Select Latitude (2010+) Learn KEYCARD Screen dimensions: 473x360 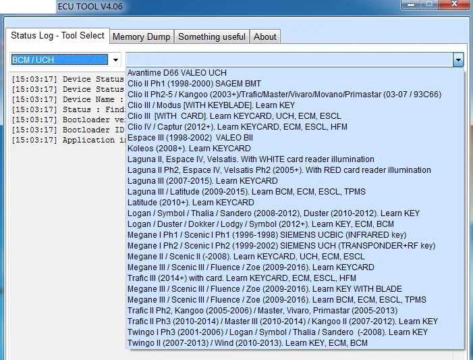pos(190,202)
